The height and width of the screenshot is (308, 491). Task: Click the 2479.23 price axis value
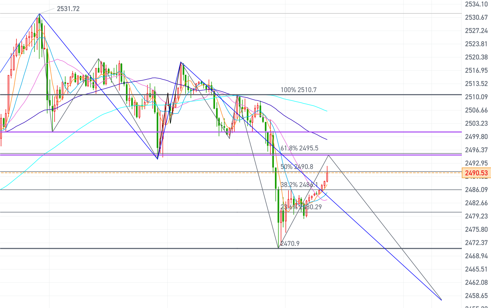[x=476, y=216]
